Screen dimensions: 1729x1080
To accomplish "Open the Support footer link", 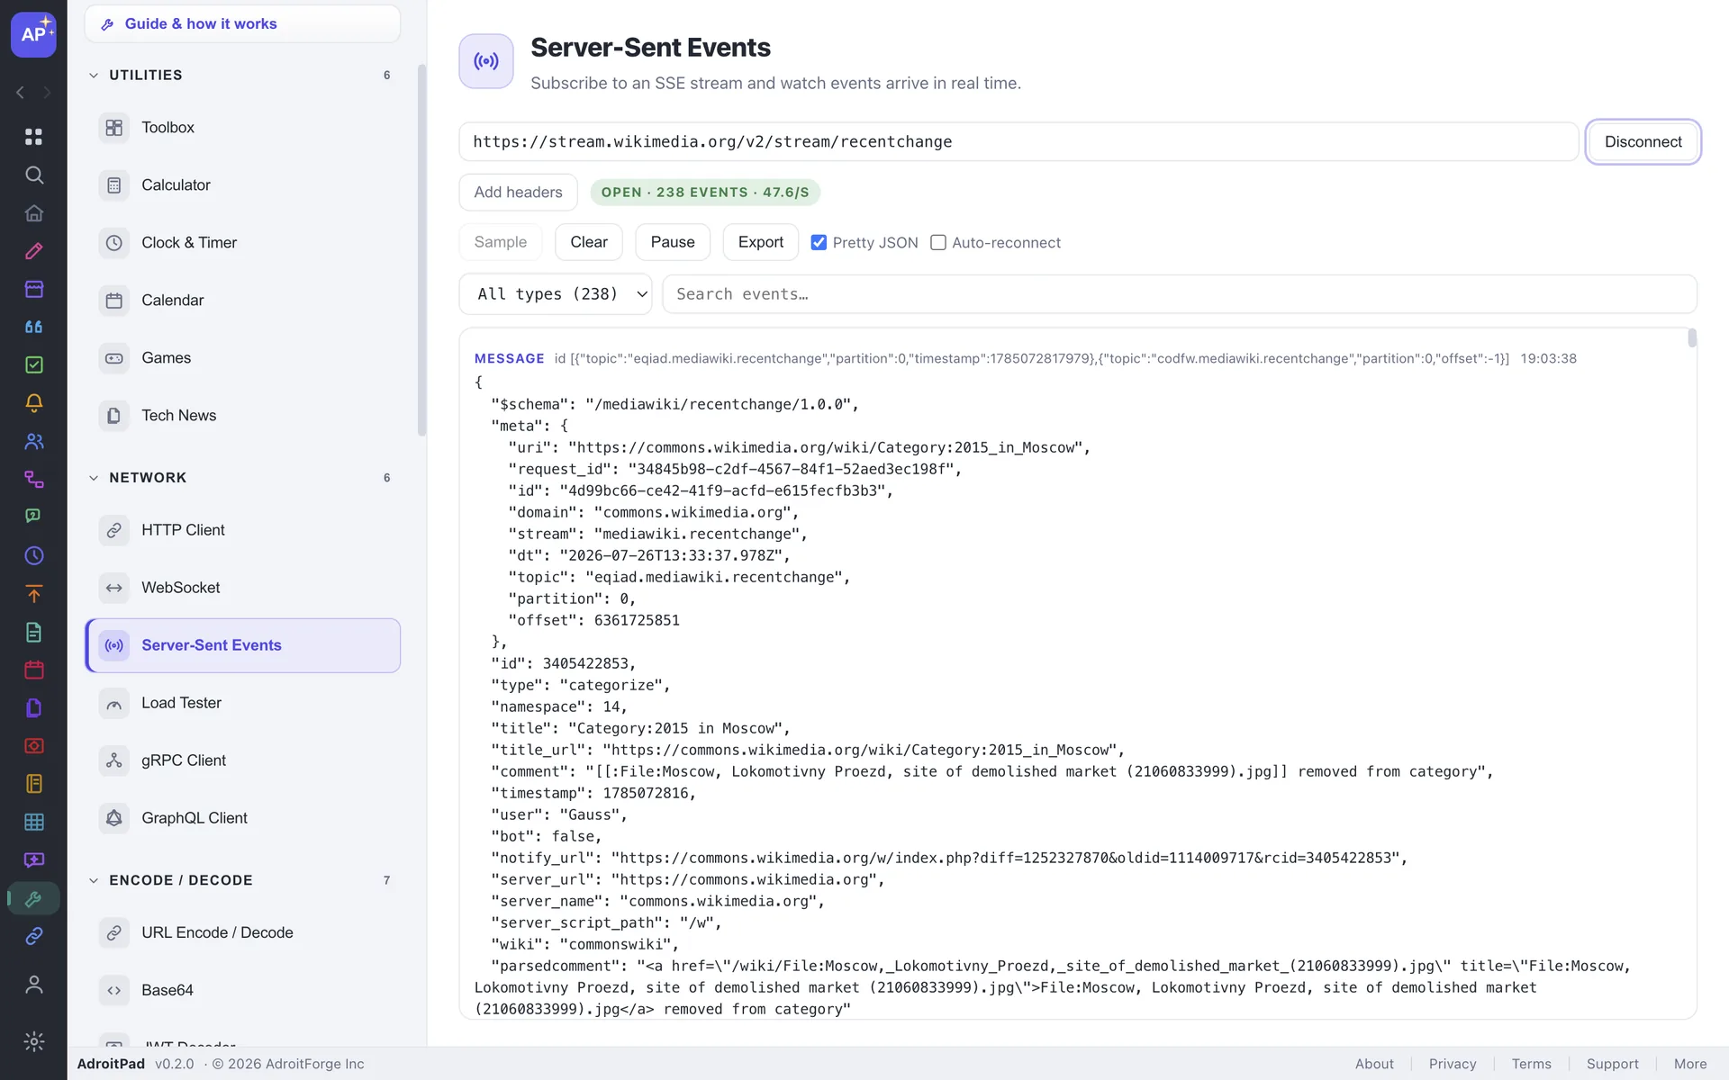I will [1612, 1064].
